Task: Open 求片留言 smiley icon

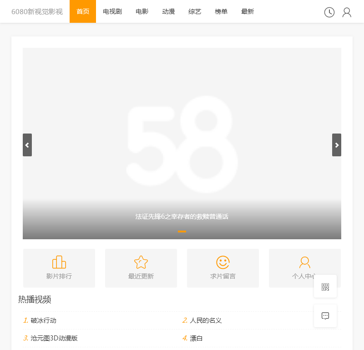Action: [223, 262]
